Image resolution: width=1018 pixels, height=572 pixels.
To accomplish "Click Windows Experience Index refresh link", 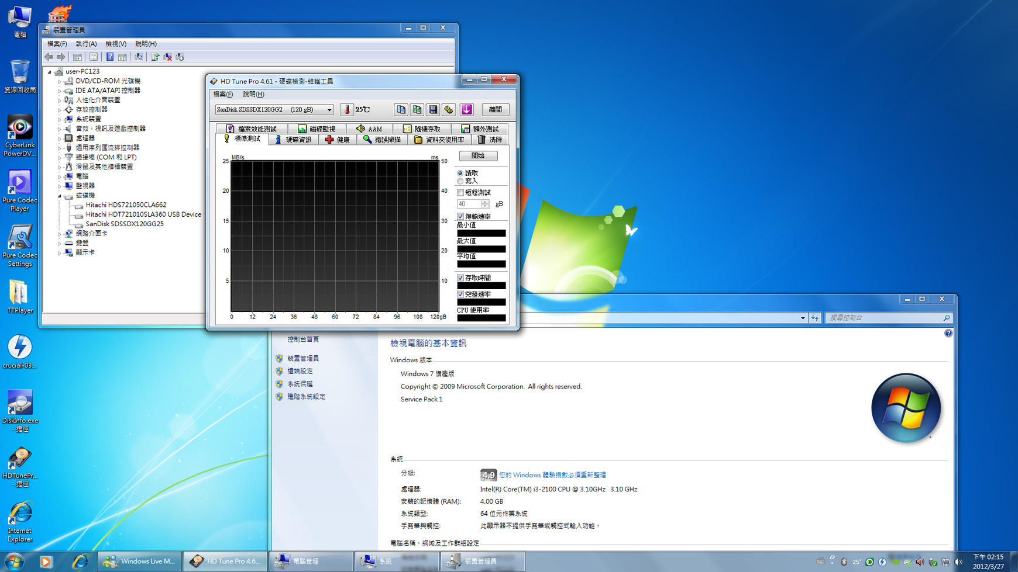I will [x=552, y=475].
